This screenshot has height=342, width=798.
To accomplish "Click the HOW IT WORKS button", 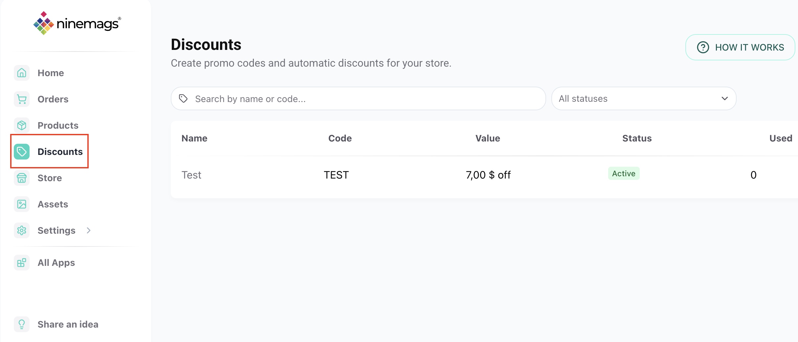I will tap(740, 47).
